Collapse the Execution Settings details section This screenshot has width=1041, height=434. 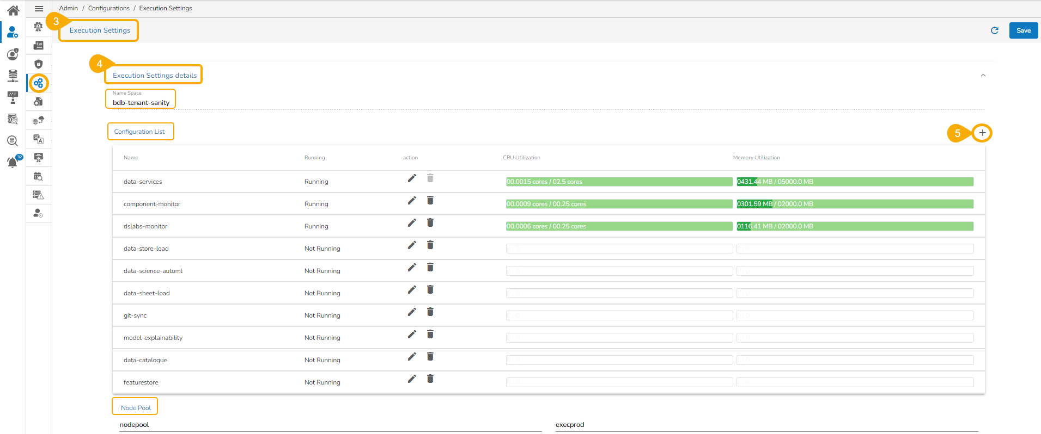point(983,75)
